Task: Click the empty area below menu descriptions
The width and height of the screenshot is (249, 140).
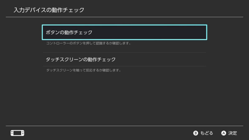Action: pyautogui.click(x=125, y=98)
